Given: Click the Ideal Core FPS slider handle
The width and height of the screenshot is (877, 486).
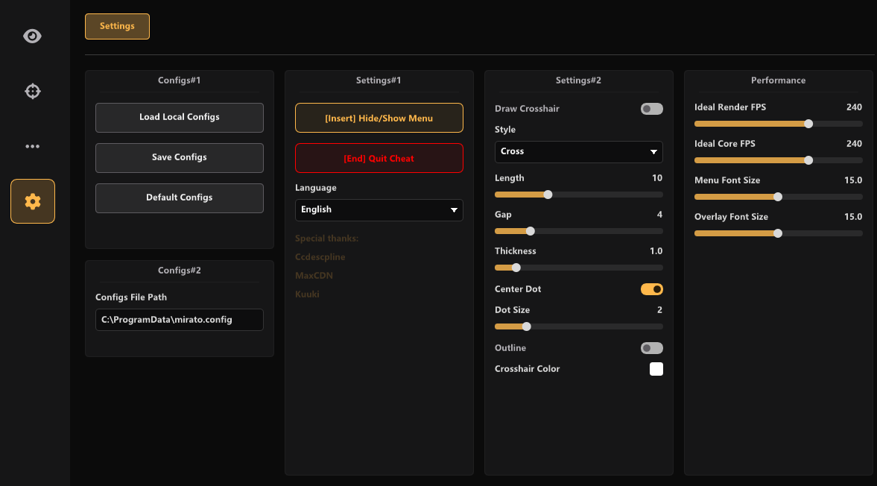Looking at the screenshot, I should (x=808, y=160).
